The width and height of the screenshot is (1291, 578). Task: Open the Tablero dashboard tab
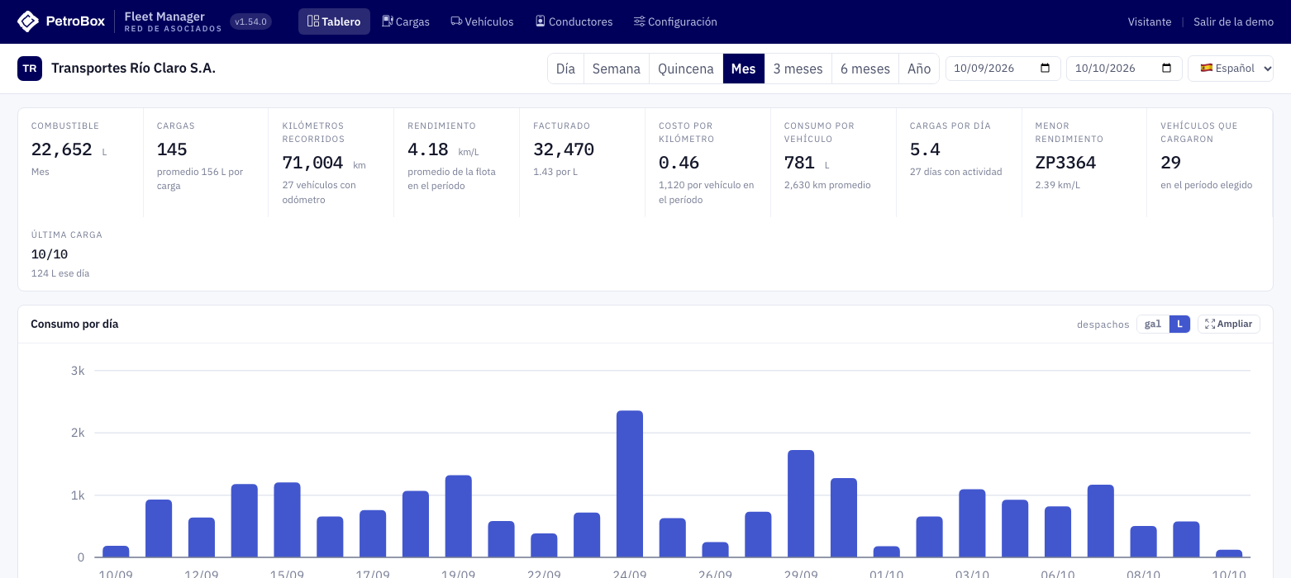point(334,21)
